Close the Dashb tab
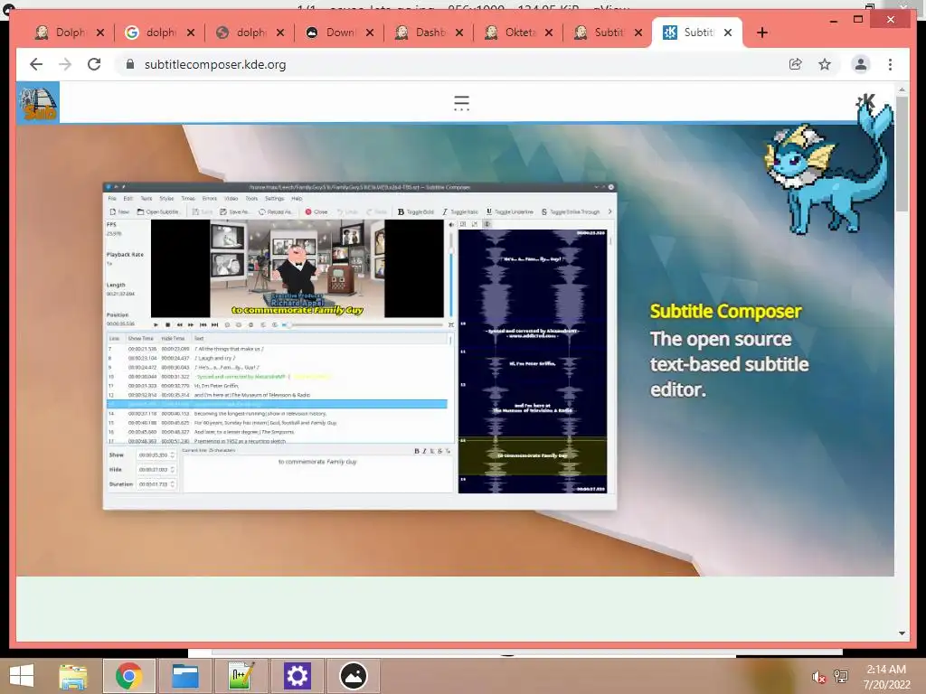Screen dimensions: 926x694 (459, 33)
